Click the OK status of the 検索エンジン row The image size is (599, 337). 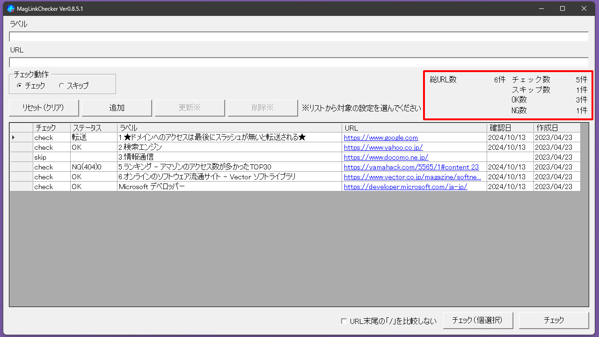(94, 147)
